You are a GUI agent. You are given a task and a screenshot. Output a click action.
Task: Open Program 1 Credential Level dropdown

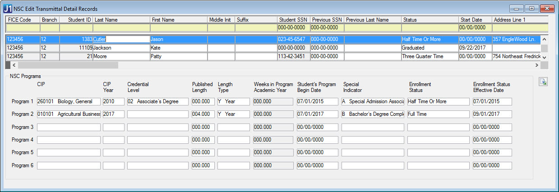pos(157,102)
